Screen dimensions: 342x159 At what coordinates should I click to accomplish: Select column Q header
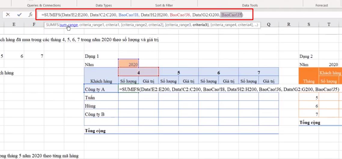pos(269,24)
